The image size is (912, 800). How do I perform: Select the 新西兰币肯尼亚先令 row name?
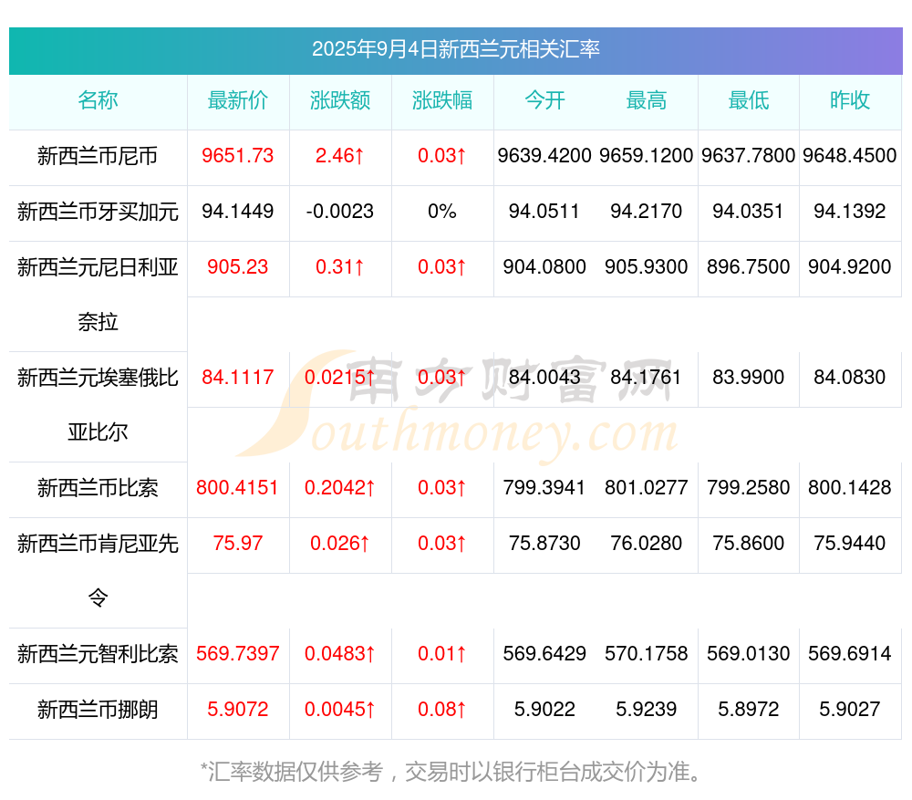[98, 571]
